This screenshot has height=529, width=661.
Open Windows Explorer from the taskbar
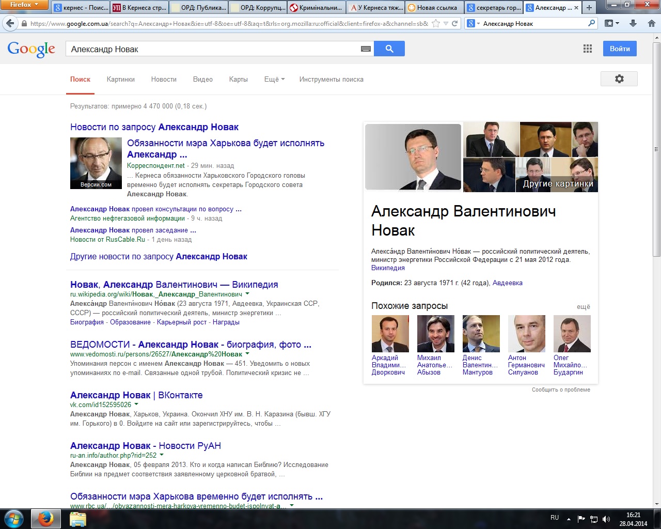78,519
